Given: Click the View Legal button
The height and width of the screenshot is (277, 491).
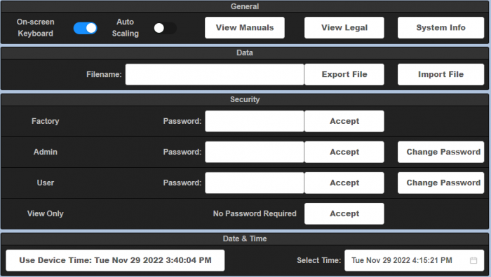Looking at the screenshot, I should (x=344, y=28).
